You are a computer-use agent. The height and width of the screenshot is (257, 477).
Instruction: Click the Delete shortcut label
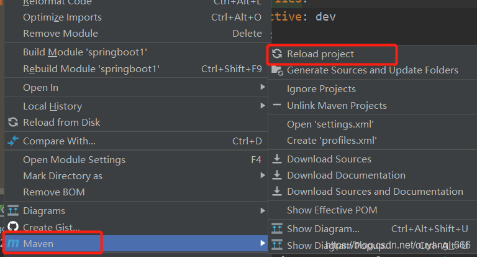click(247, 33)
